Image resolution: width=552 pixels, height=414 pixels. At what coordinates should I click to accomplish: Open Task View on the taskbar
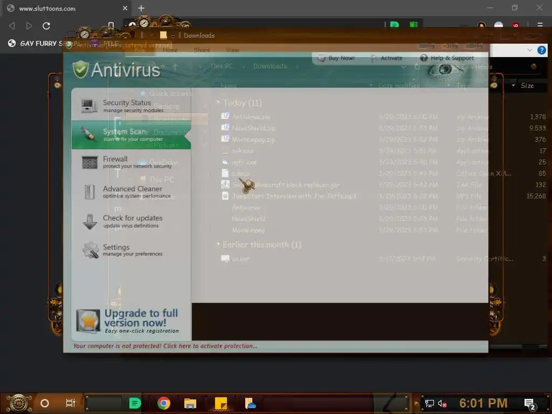(x=71, y=403)
